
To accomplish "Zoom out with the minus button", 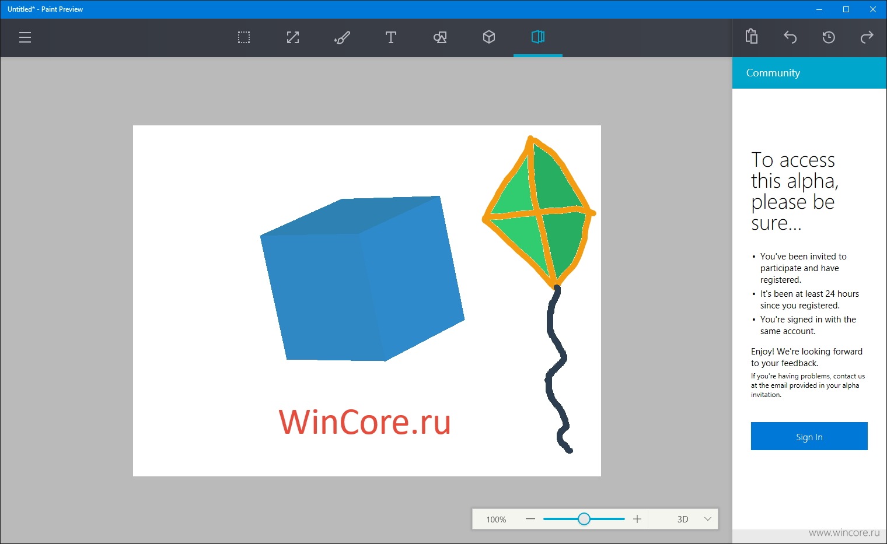I will pos(530,519).
